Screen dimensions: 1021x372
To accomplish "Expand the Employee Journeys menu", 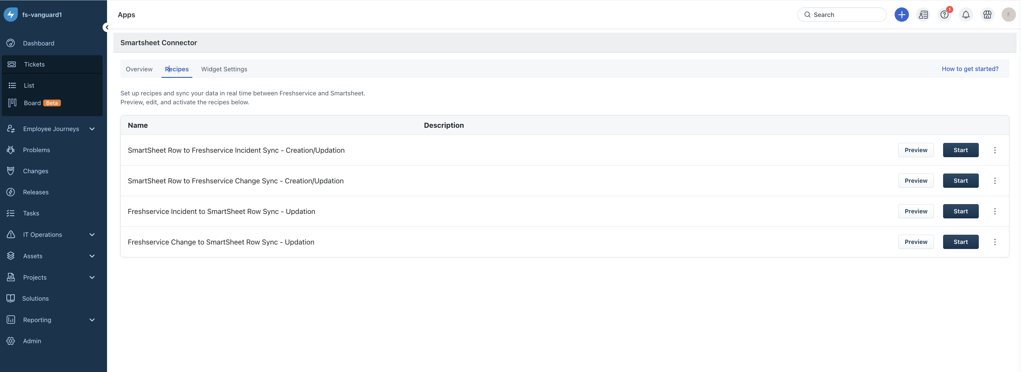I will pyautogui.click(x=92, y=129).
